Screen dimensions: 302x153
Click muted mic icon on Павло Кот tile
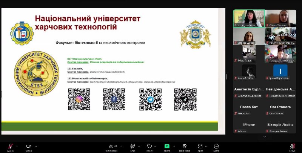click(236, 113)
